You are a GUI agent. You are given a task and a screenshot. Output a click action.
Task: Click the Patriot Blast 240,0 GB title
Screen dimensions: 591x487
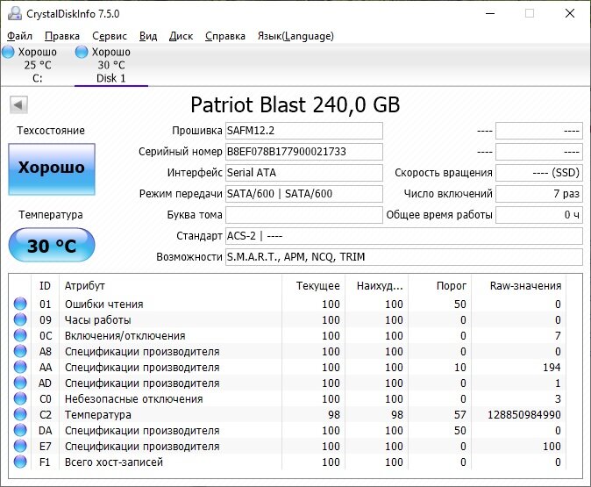click(295, 105)
